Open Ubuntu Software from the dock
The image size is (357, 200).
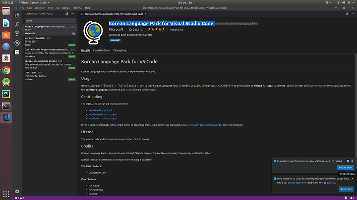click(6, 35)
